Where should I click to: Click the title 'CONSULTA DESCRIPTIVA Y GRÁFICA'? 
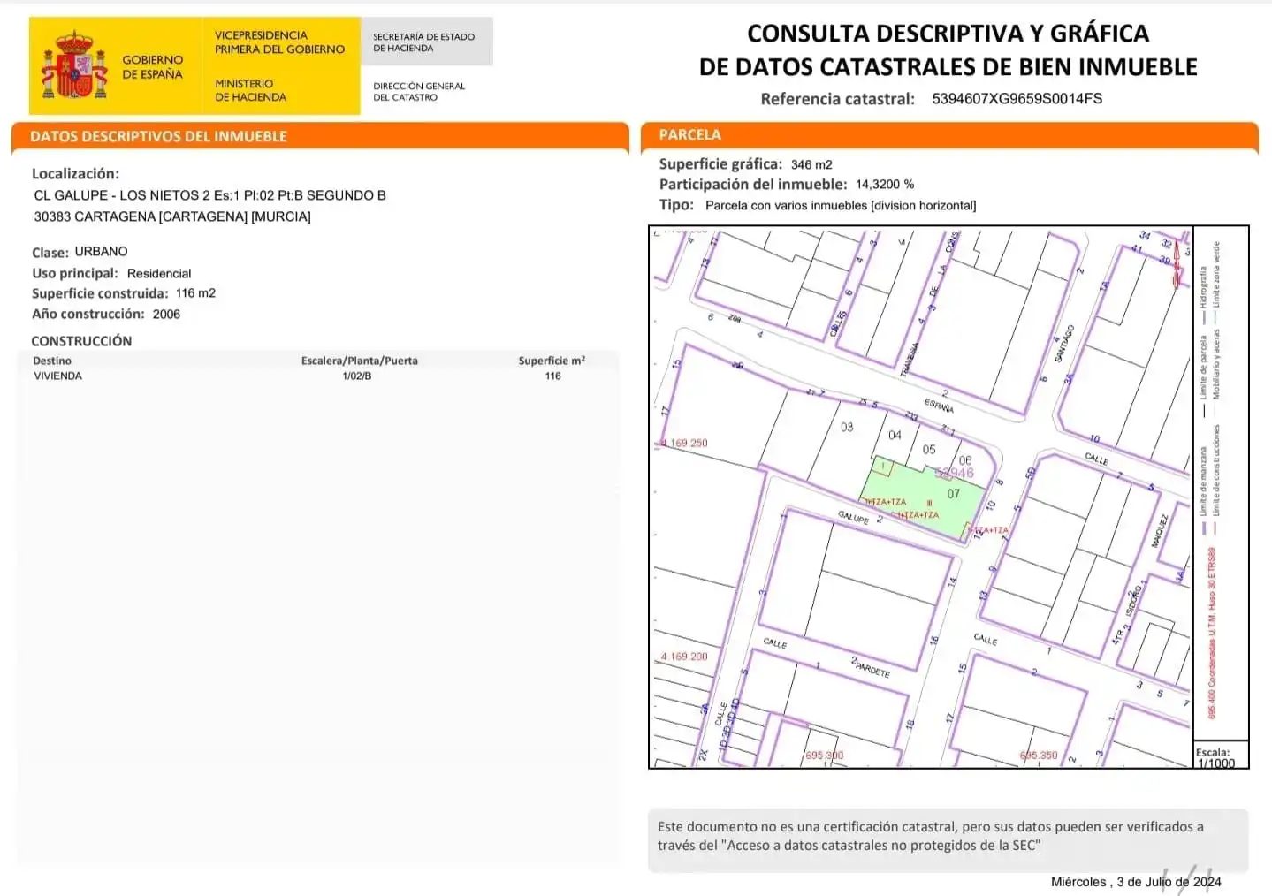click(948, 34)
